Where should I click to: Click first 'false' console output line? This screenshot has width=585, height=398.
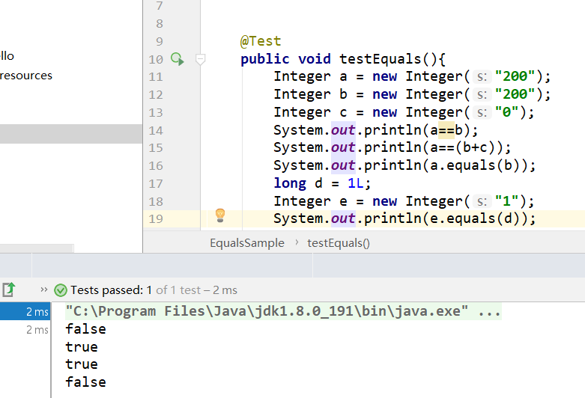click(x=86, y=329)
